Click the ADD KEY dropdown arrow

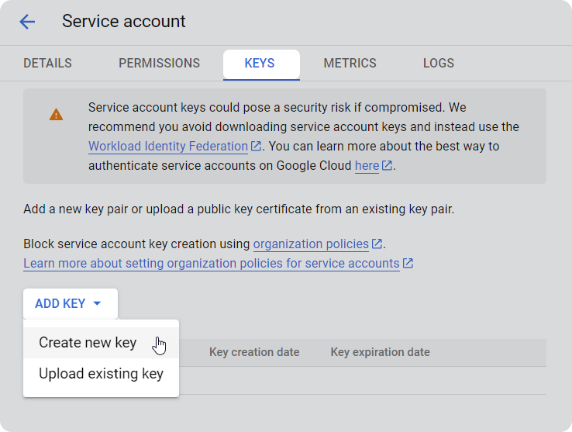pos(97,303)
